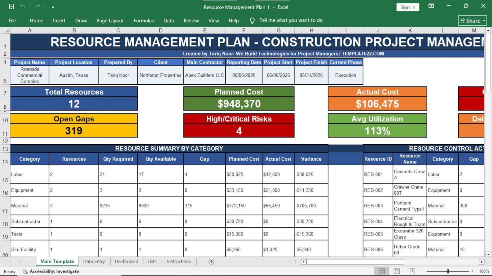Open the Review ribbon tab
The width and height of the screenshot is (492, 276).
(x=191, y=20)
